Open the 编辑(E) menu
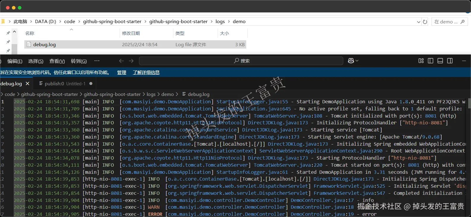 click(15, 61)
